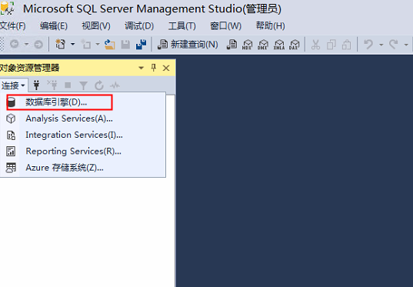Click 新建查询(N) new query button
Screen dimensions: 413x287
188,45
